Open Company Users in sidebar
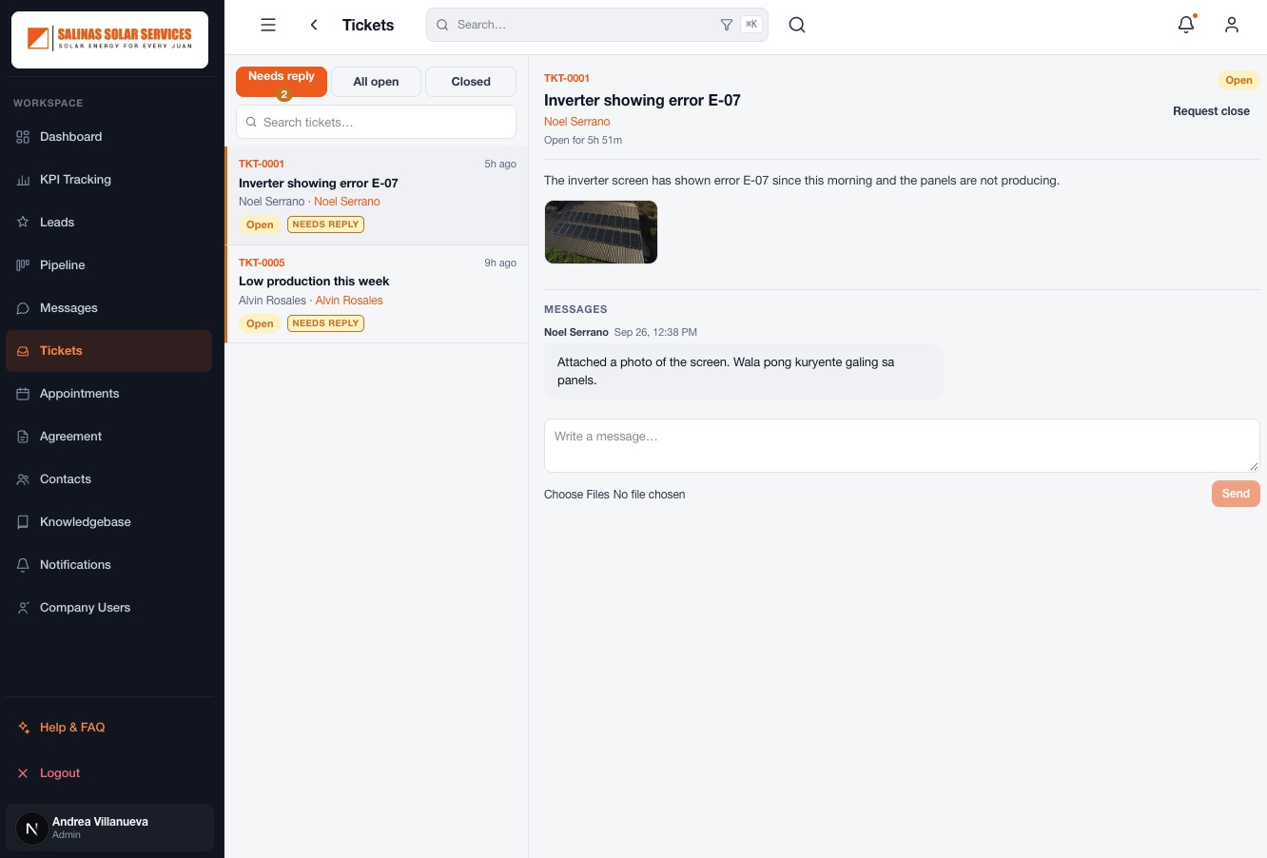The width and height of the screenshot is (1267, 858). (x=108, y=608)
